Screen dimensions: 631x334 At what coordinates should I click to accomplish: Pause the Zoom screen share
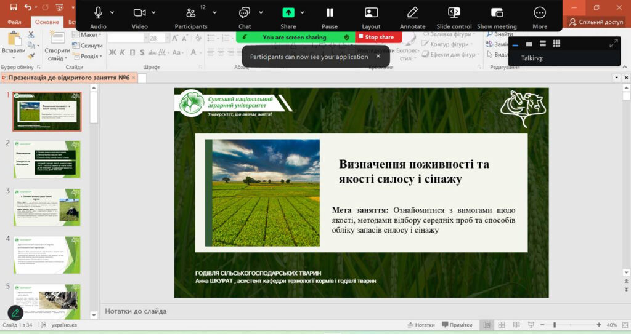(330, 12)
